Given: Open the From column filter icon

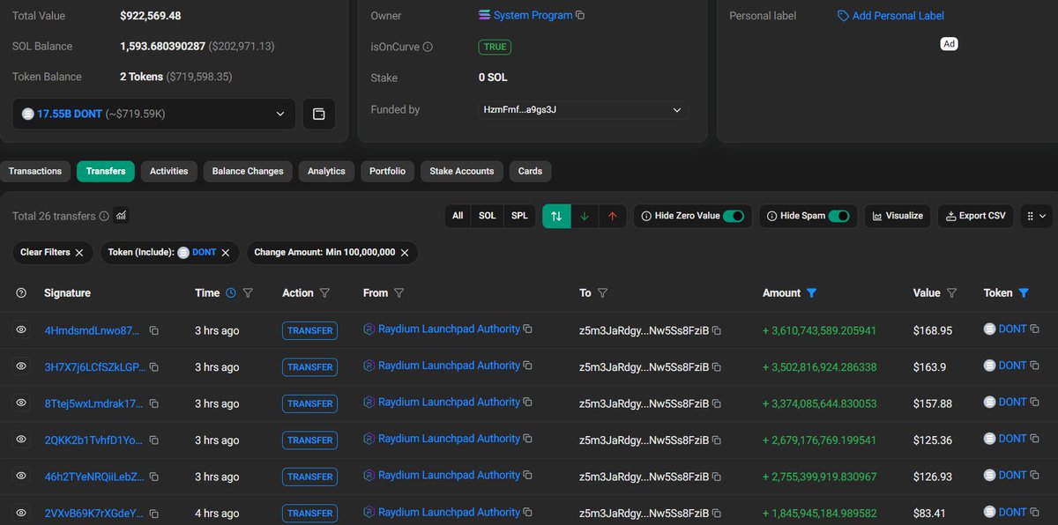Looking at the screenshot, I should 399,293.
